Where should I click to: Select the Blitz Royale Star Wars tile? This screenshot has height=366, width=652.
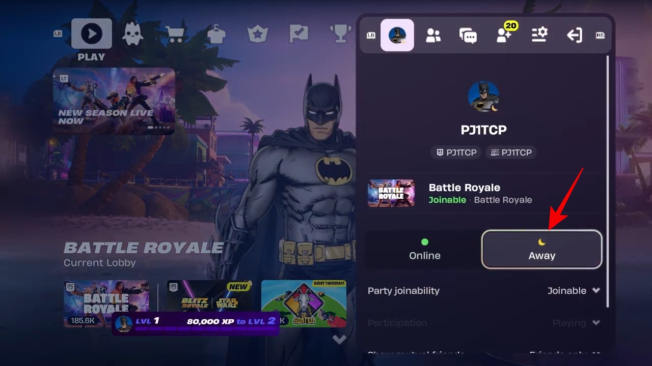click(x=210, y=303)
